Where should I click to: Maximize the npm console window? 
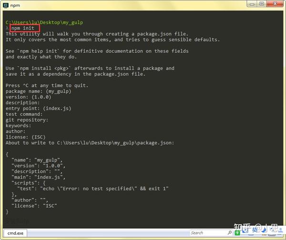(262, 4)
